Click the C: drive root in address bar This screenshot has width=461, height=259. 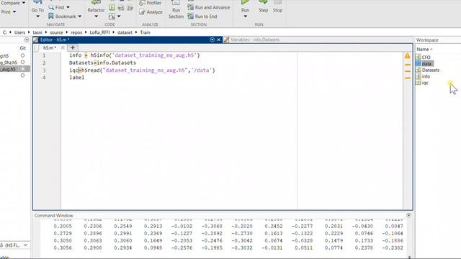[5, 32]
